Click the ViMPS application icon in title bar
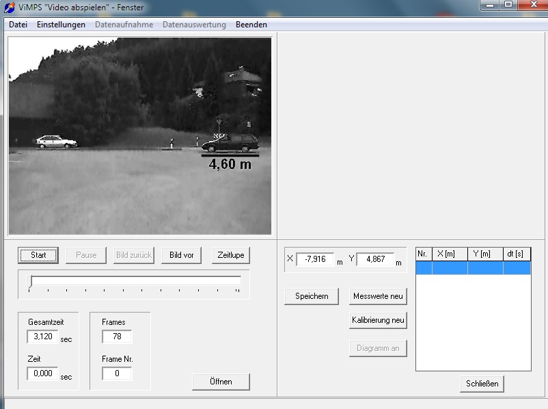 (9, 8)
